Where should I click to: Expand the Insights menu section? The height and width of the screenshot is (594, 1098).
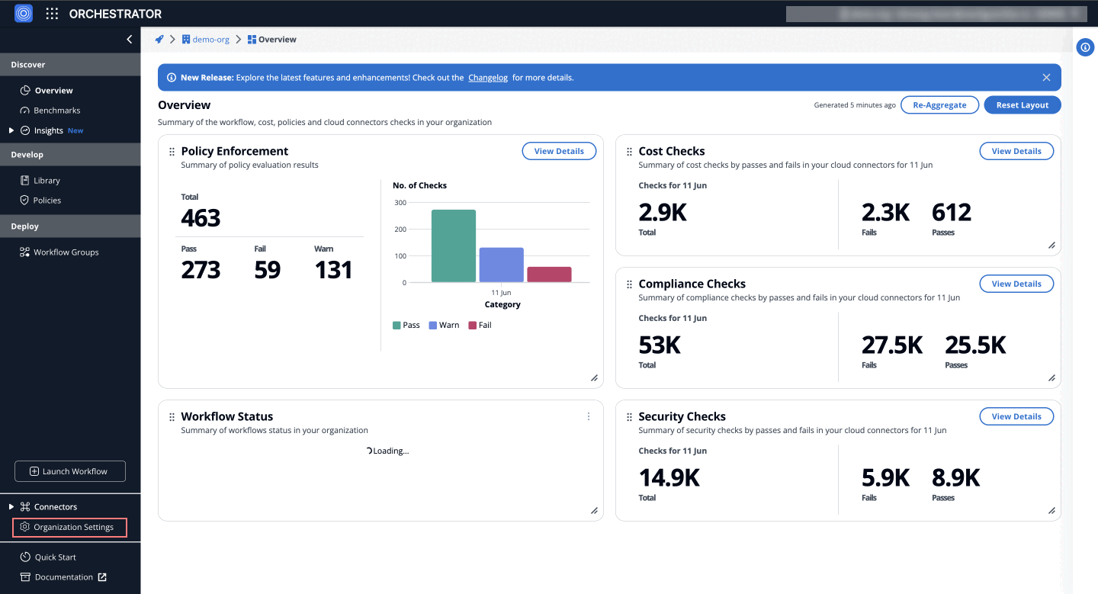point(11,130)
